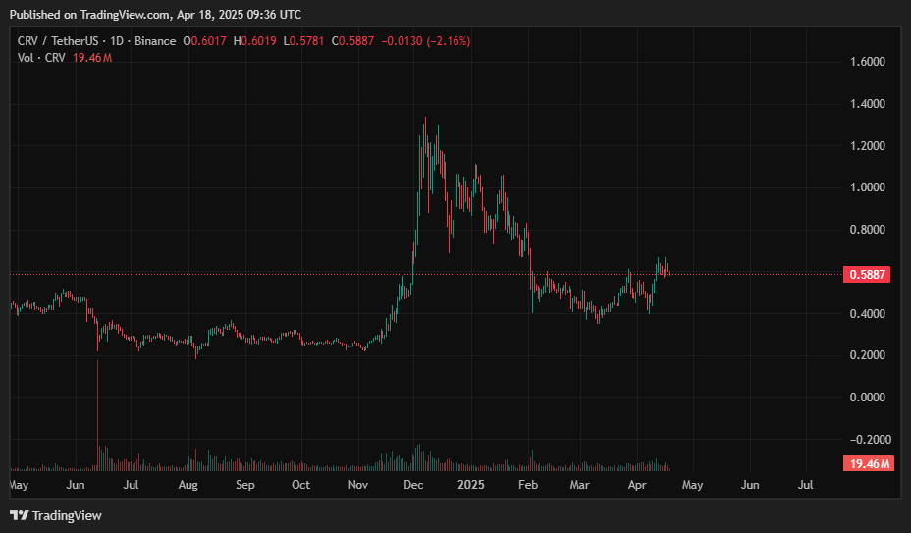Image resolution: width=911 pixels, height=533 pixels.
Task: Click the Dec label on time axis
Action: (413, 485)
